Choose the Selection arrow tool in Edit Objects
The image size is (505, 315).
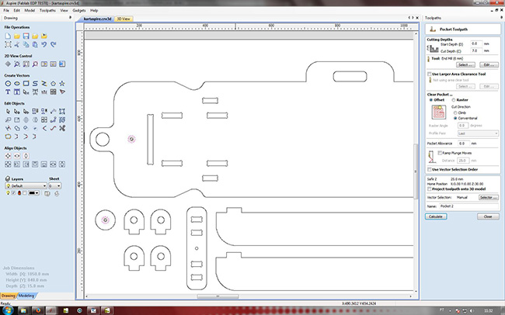pyautogui.click(x=8, y=111)
